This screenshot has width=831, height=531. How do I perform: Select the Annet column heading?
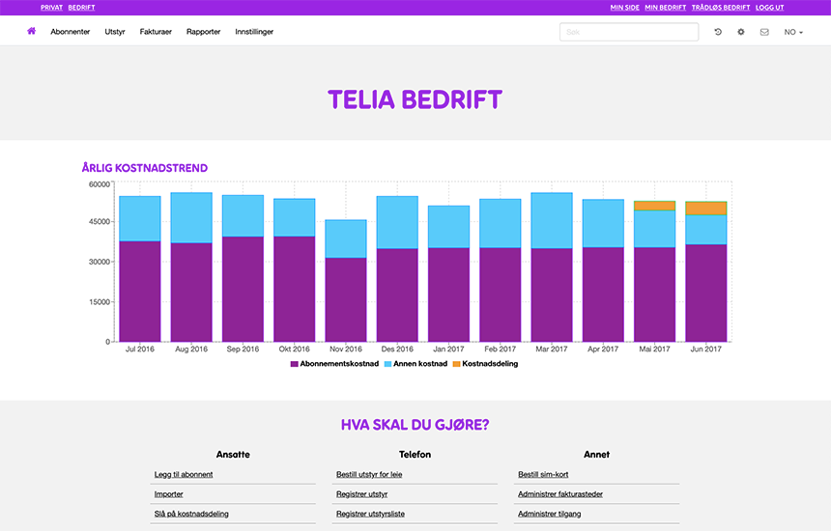(597, 454)
